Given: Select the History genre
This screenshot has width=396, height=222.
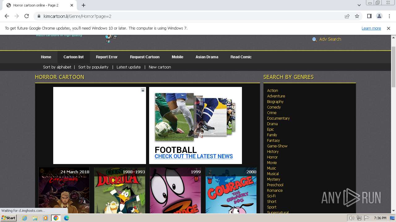Looking at the screenshot, I should pos(273,152).
